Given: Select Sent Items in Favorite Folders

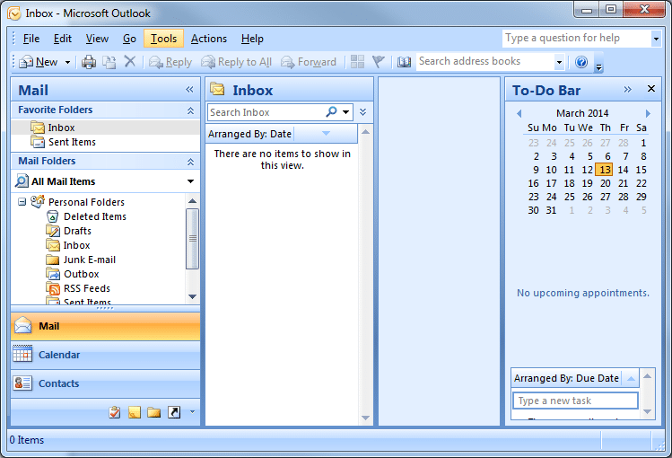Looking at the screenshot, I should (x=105, y=142).
